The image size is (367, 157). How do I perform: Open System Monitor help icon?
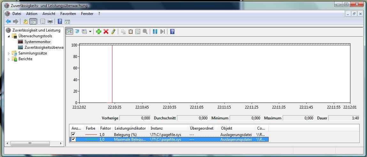[x=172, y=32]
